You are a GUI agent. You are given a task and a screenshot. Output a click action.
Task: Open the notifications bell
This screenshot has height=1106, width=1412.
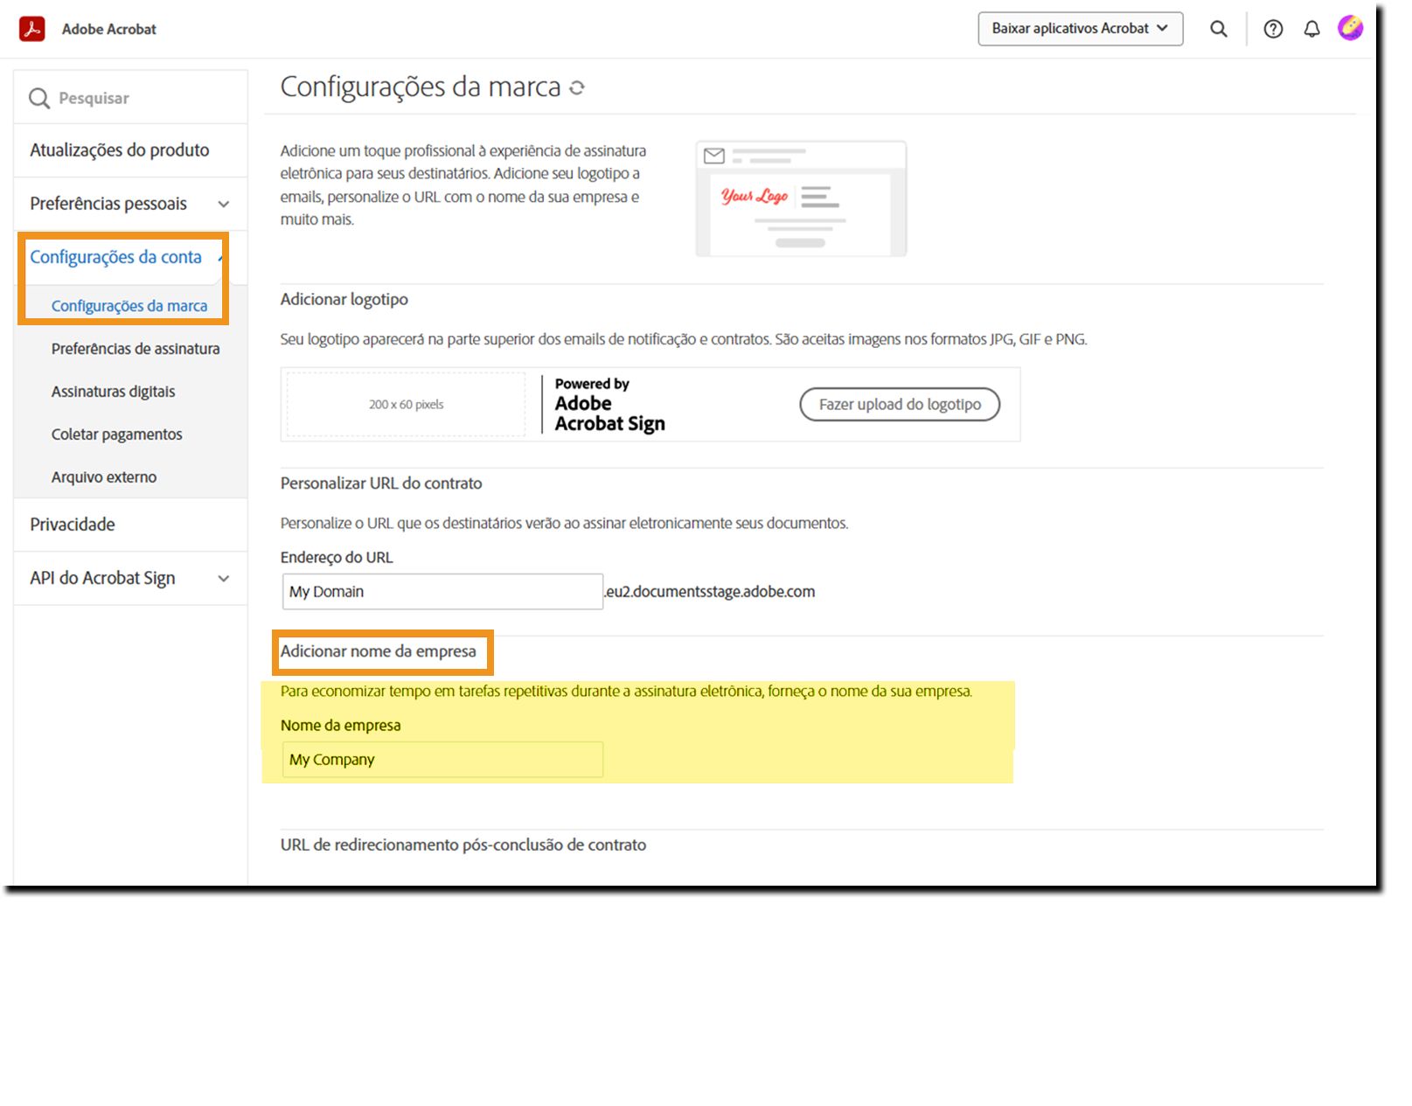pyautogui.click(x=1311, y=29)
